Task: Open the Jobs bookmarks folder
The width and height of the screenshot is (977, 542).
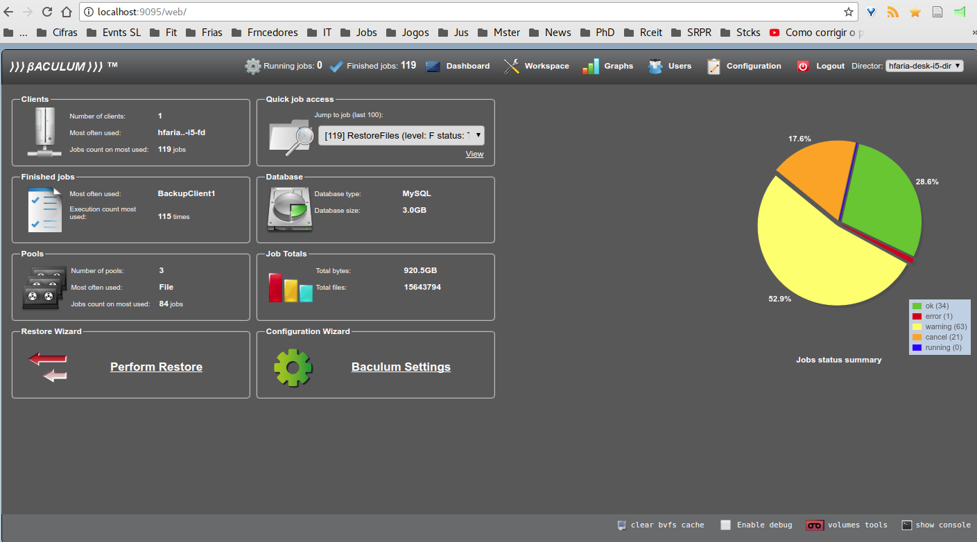Action: (359, 33)
